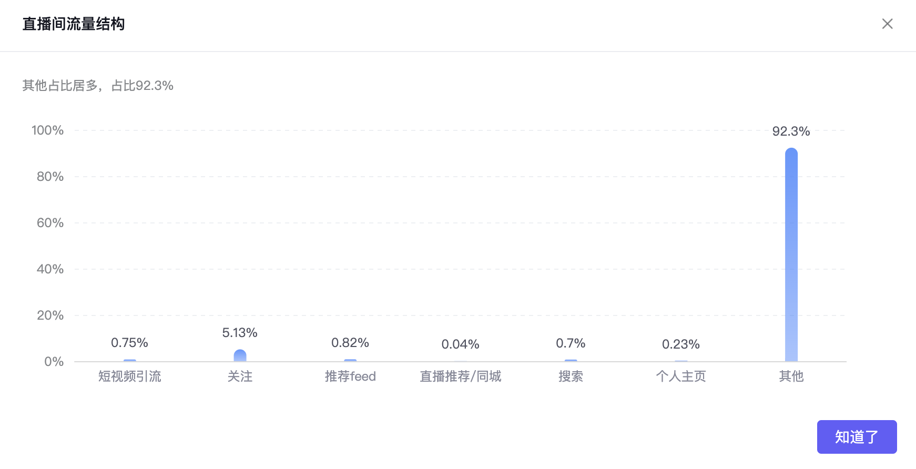Screen dimensions: 916x469
Task: Select the 搜索 axis label
Action: click(x=571, y=376)
